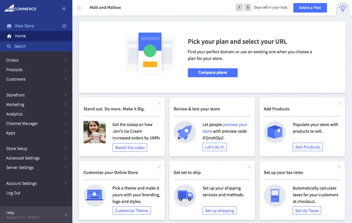This screenshot has width=352, height=223.
Task: Click the Search magnifier icon
Action: point(9,46)
